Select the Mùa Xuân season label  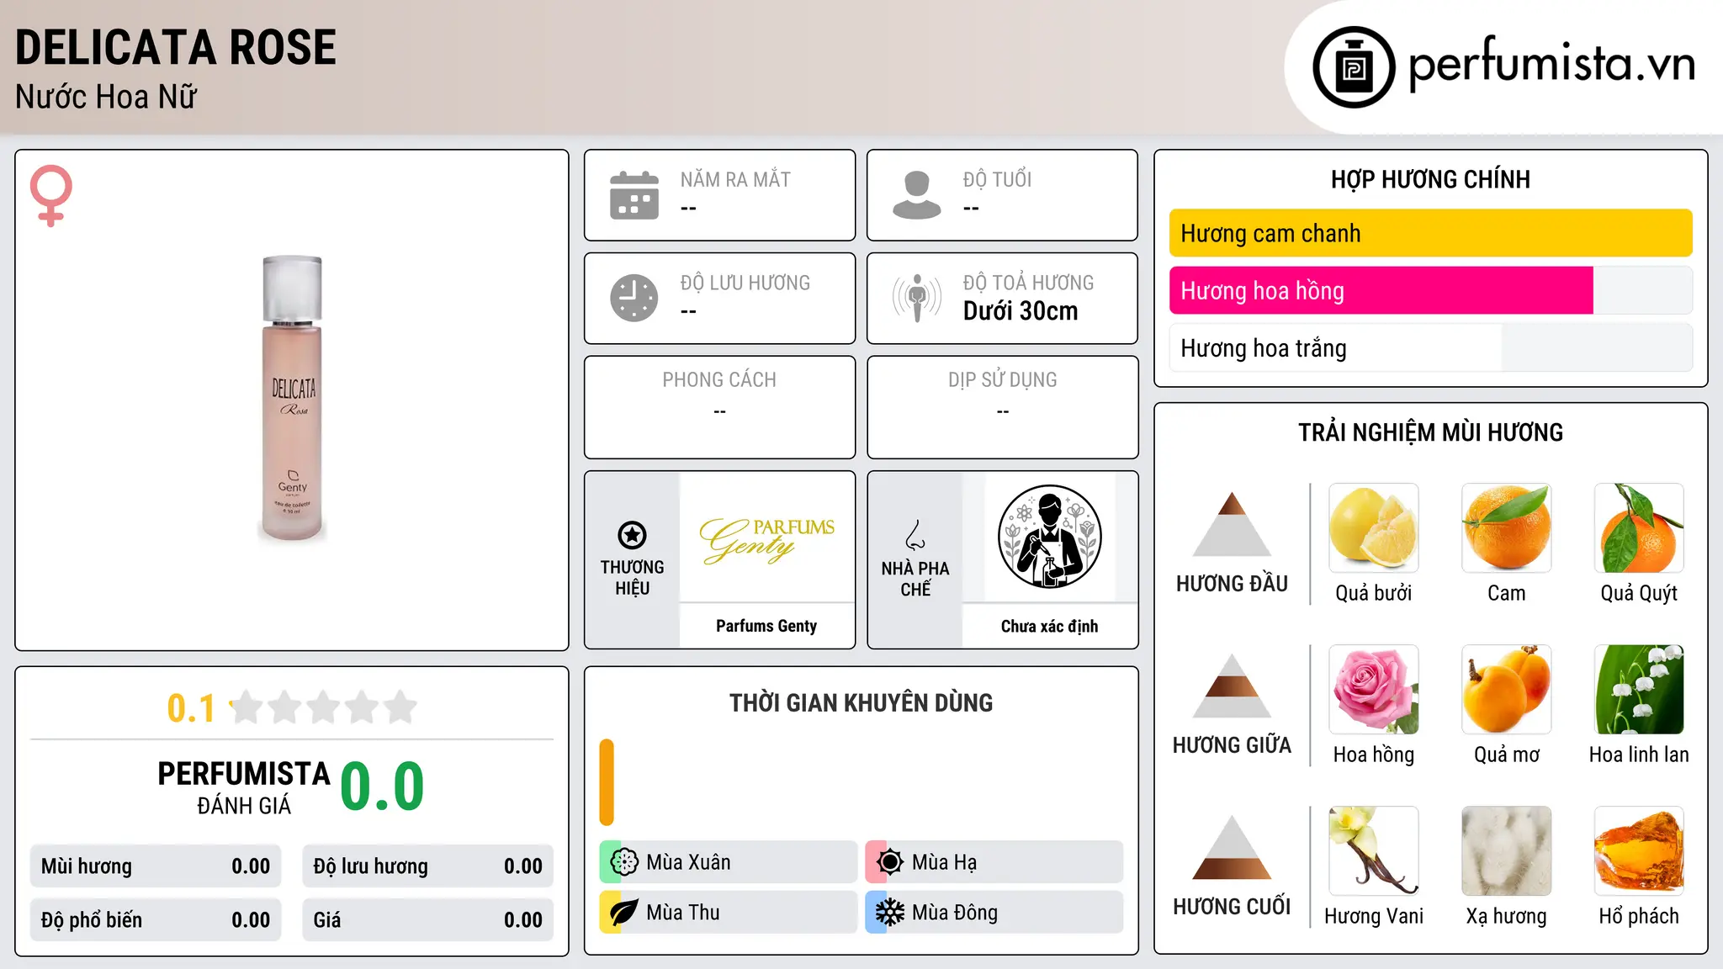click(688, 862)
